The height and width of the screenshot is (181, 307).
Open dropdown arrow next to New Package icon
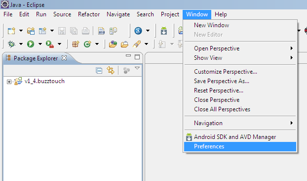pos(52,31)
